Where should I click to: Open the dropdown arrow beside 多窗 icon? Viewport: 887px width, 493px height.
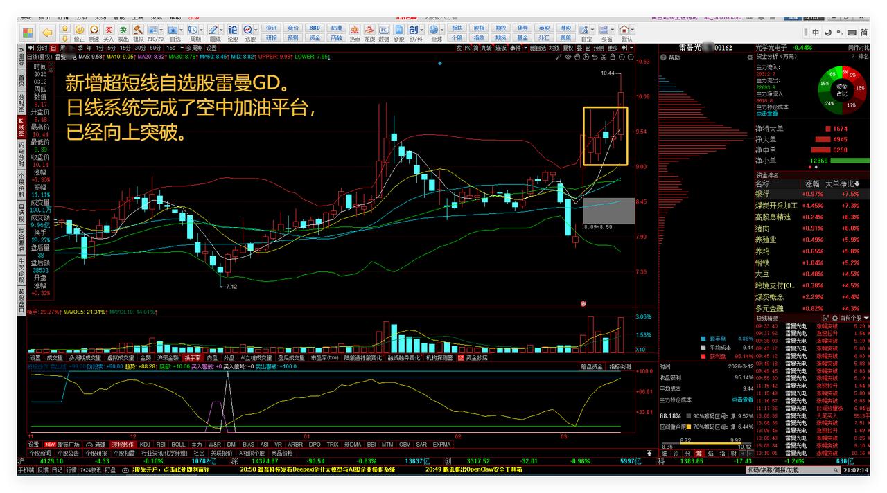pos(613,30)
